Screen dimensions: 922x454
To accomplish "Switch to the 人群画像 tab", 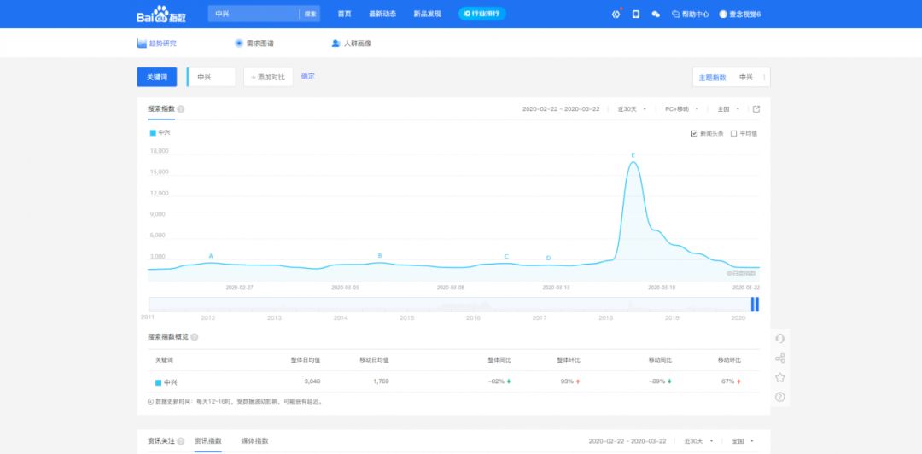I will 352,44.
